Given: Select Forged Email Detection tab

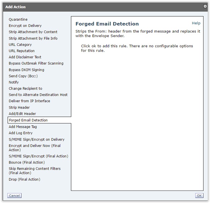Looking at the screenshot, I should coord(39,120).
